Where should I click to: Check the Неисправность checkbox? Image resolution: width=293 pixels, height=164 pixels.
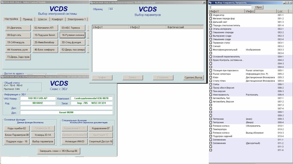click(211, 95)
